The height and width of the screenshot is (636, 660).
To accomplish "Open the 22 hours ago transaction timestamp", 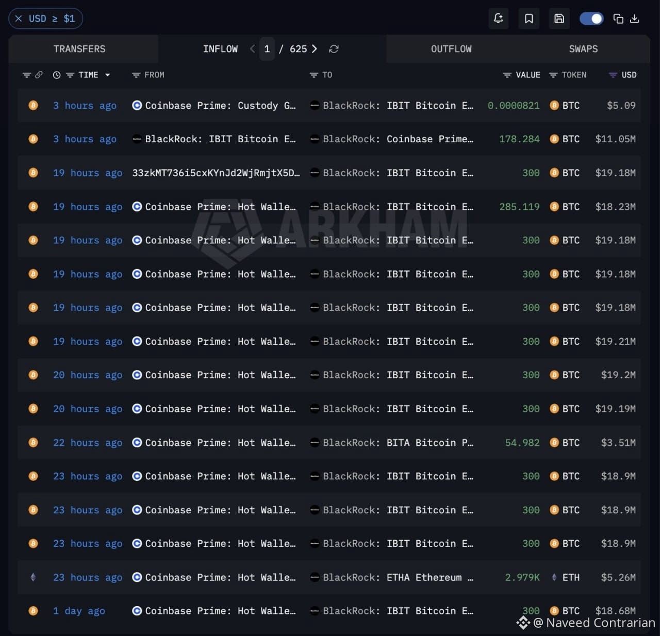I will (88, 442).
